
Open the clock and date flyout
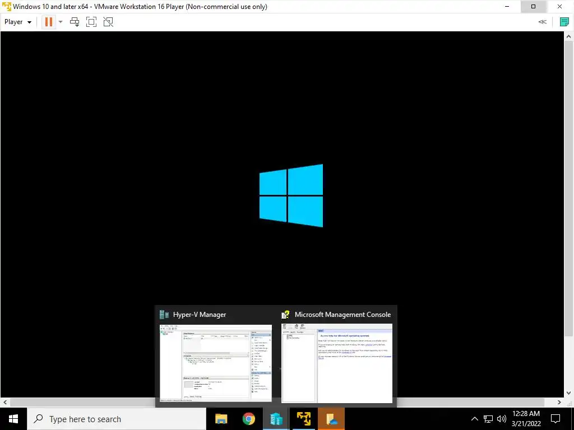point(526,419)
